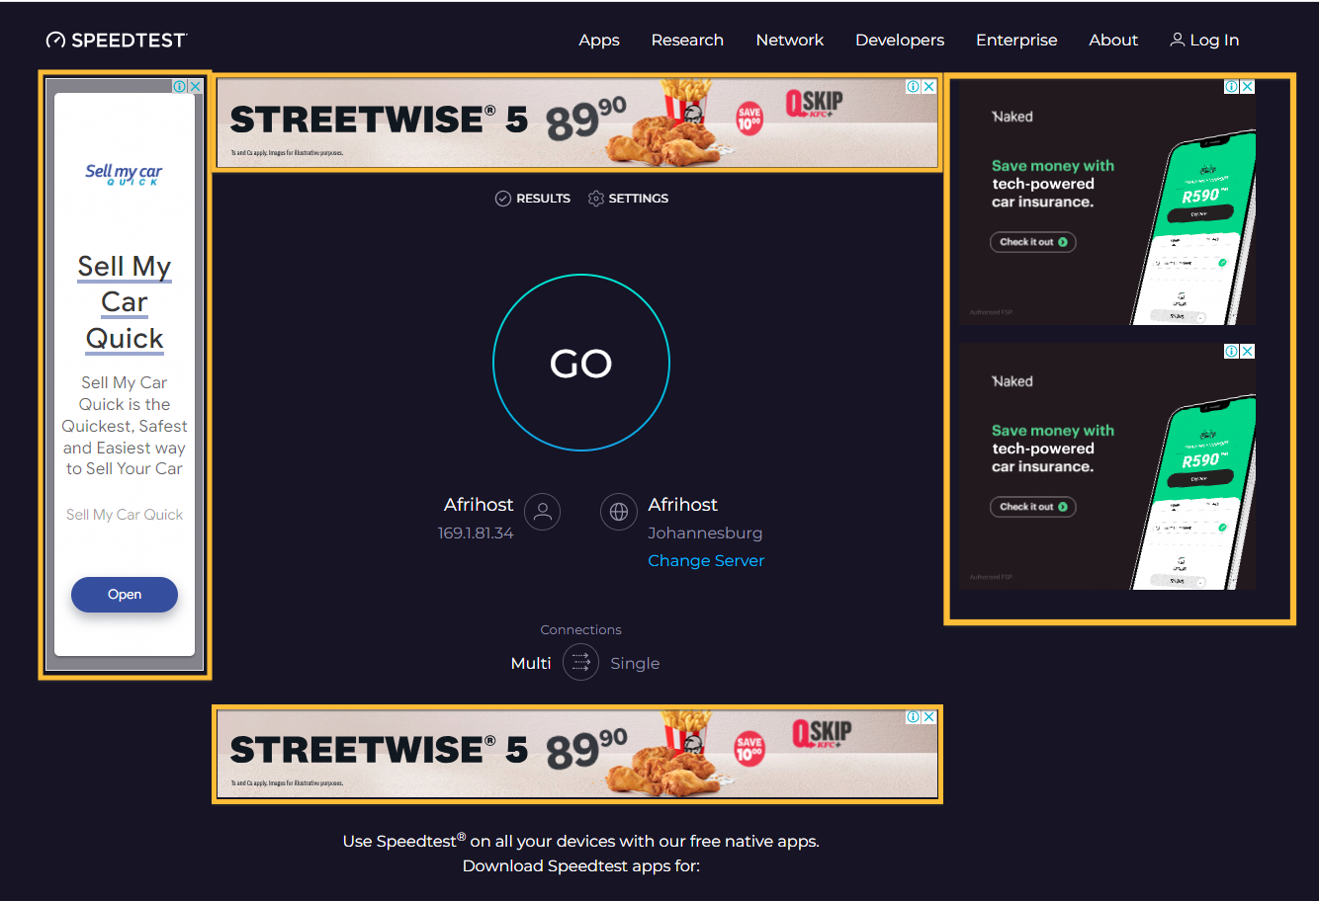Viewport: 1319px width, 901px height.
Task: Open the Network menu
Action: (x=789, y=40)
